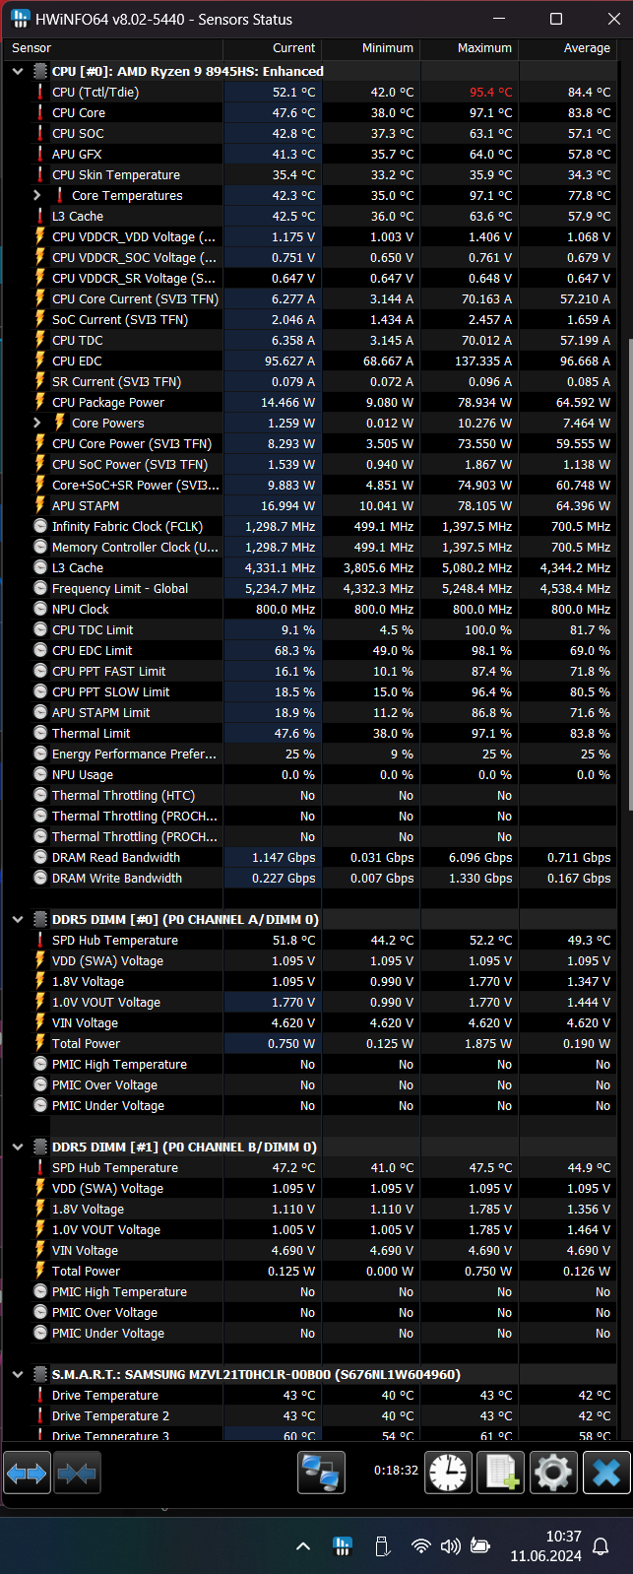Open the notification bell icon
Viewport: 633px width, 1574px height.
click(x=600, y=1546)
